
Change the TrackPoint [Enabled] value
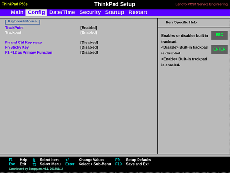pos(89,28)
